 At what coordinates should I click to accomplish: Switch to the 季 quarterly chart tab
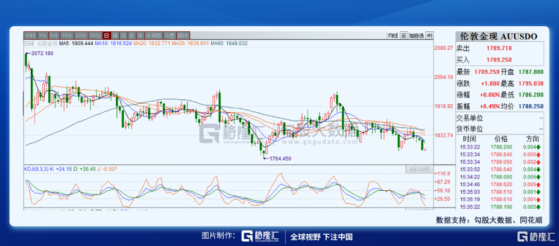point(132,36)
